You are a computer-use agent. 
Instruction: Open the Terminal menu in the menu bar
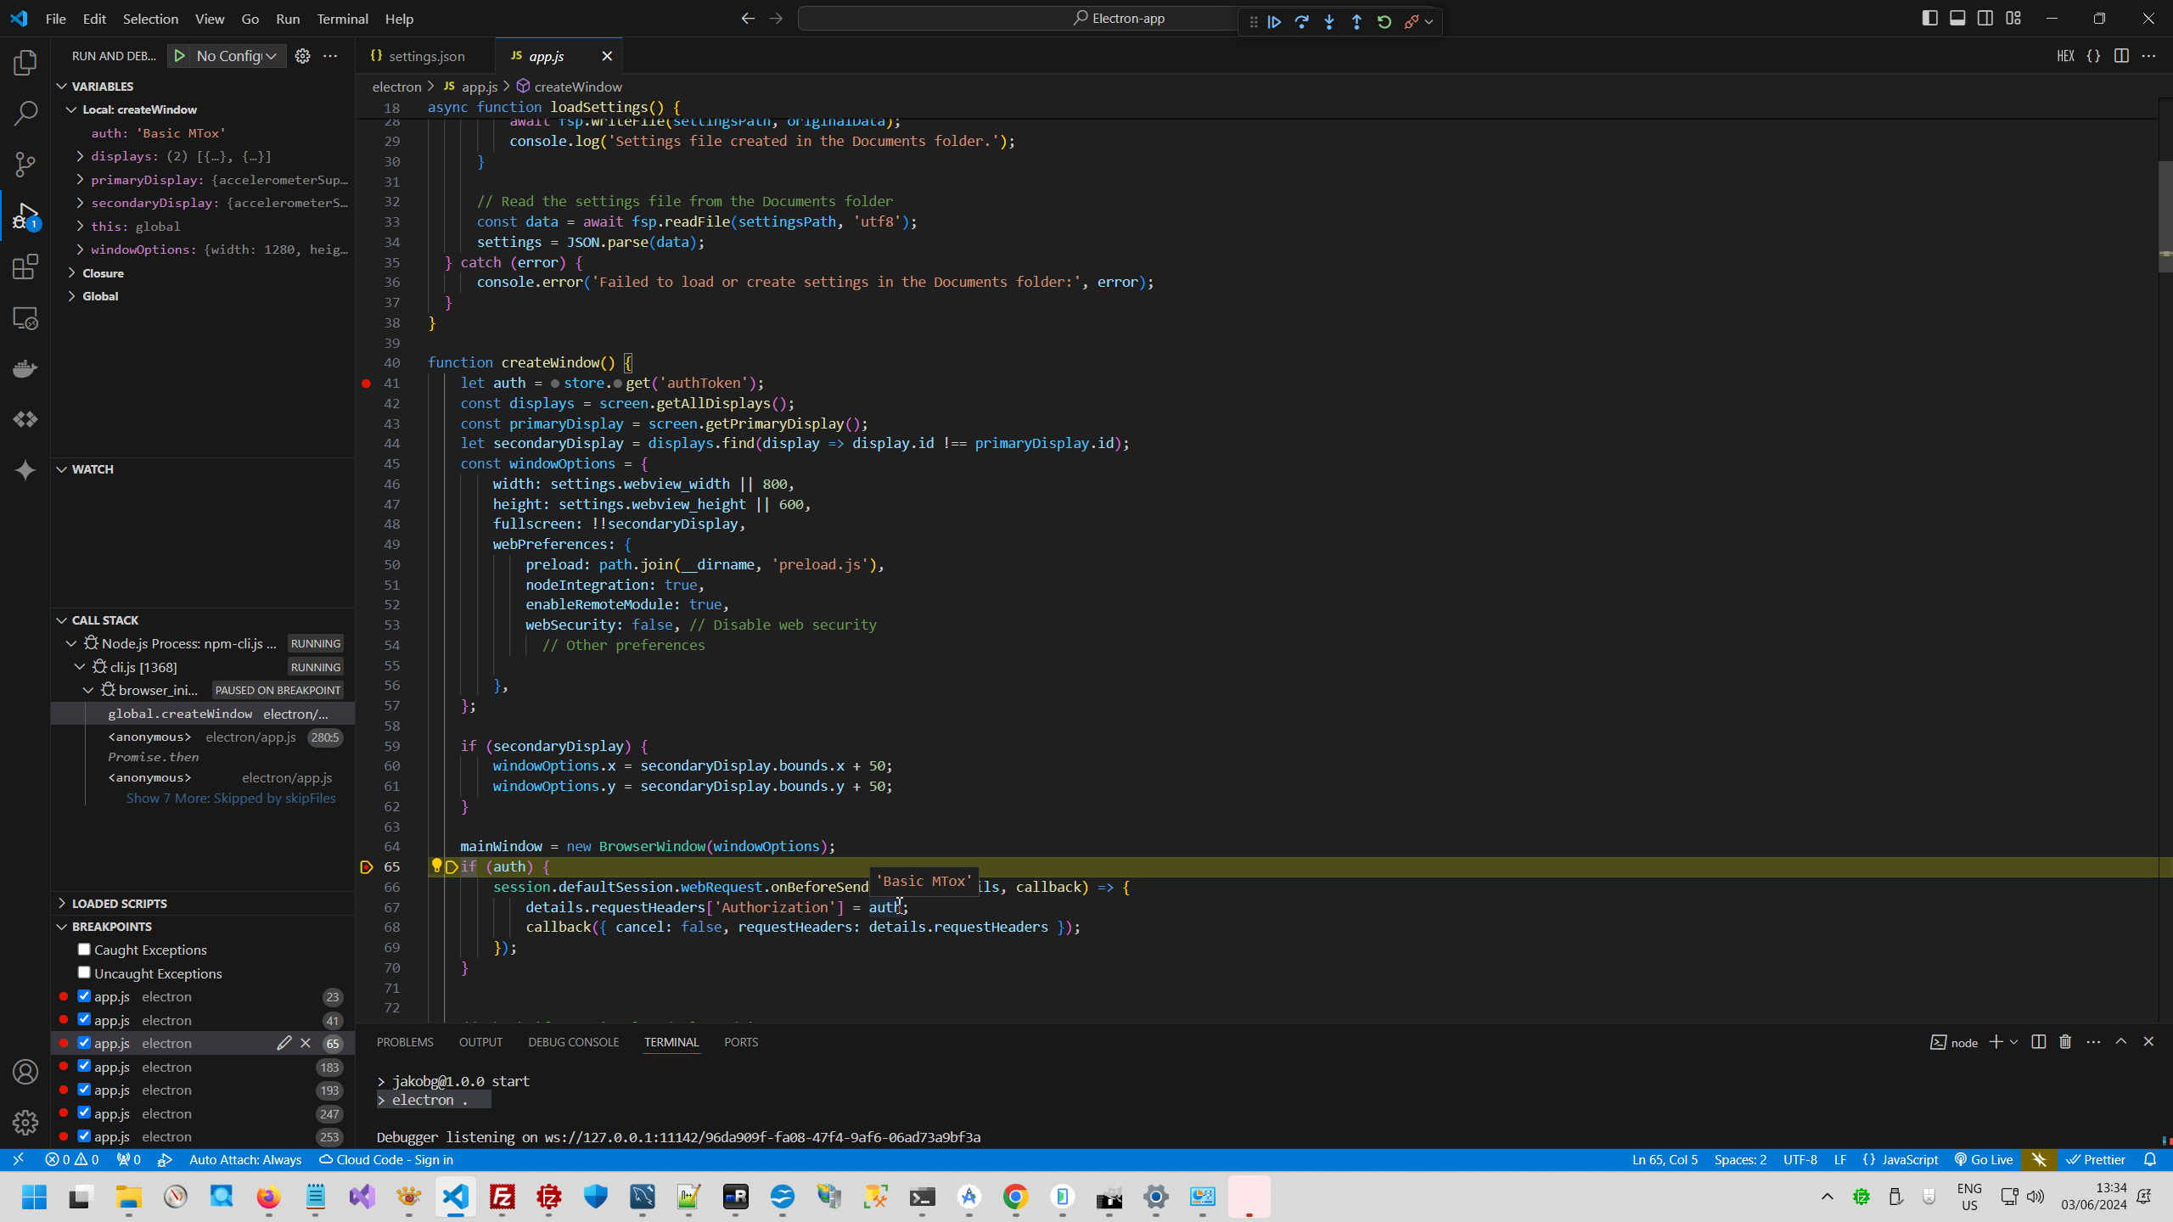click(x=342, y=19)
